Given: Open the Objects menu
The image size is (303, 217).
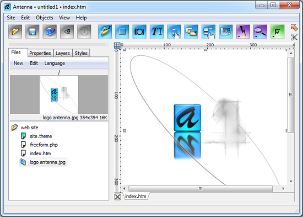Looking at the screenshot, I should pyautogui.click(x=45, y=18).
